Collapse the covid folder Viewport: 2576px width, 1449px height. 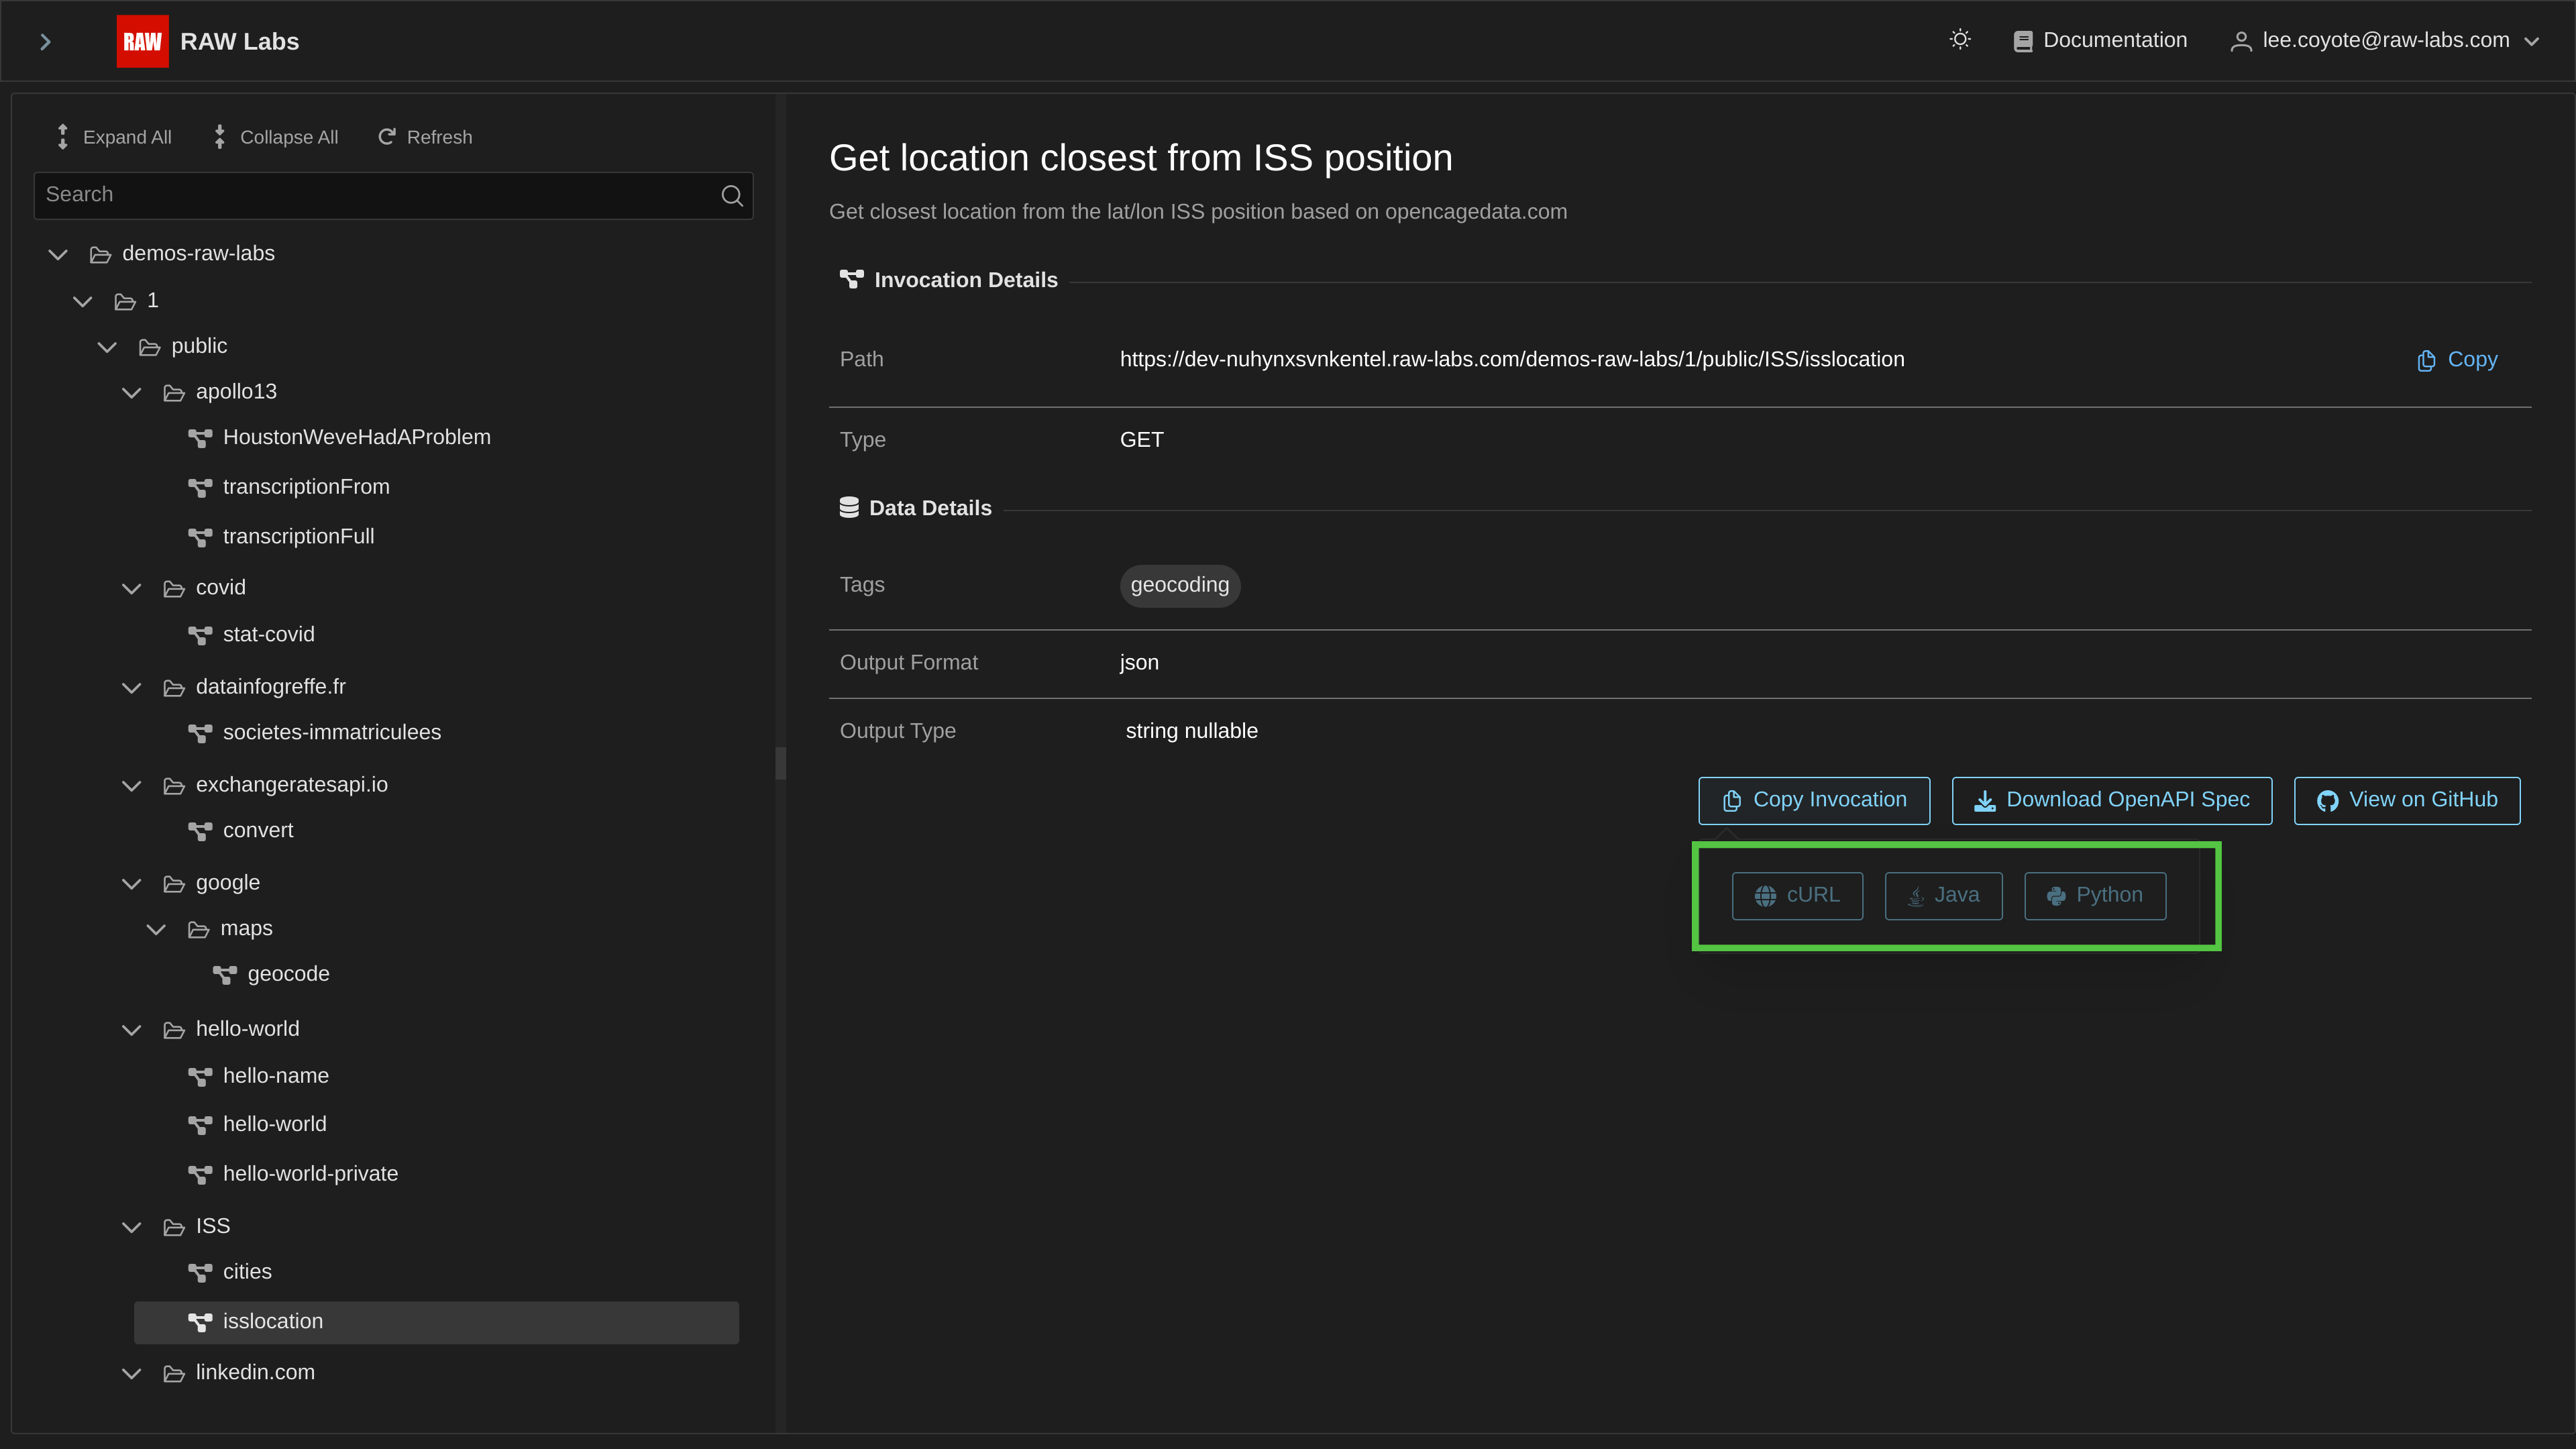click(131, 588)
